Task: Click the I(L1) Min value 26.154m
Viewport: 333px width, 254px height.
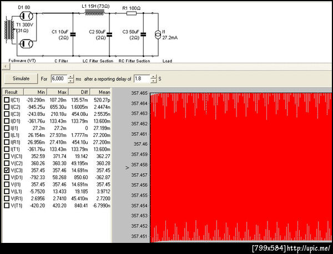Action: 36,135
